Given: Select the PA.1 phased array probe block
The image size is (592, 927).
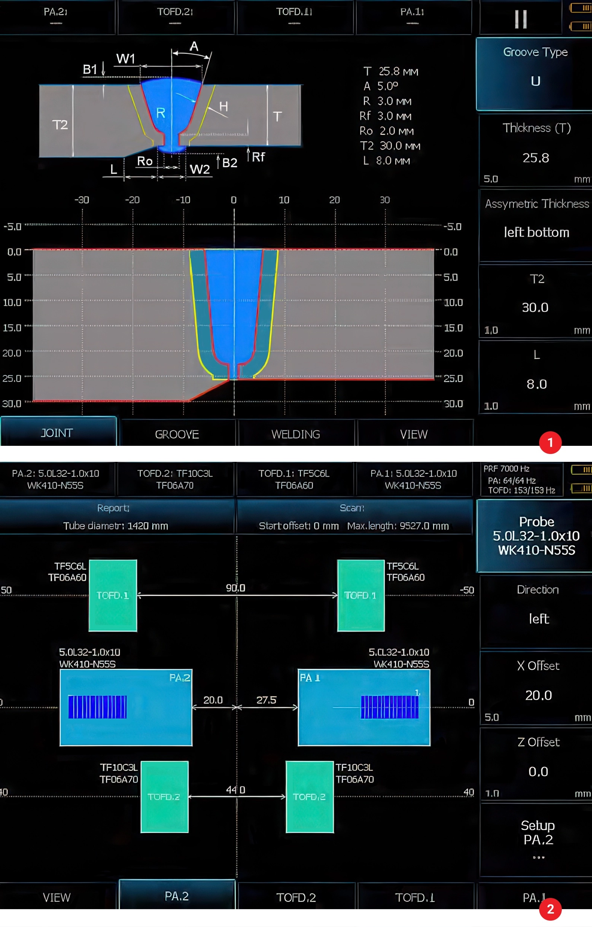Looking at the screenshot, I should click(364, 707).
